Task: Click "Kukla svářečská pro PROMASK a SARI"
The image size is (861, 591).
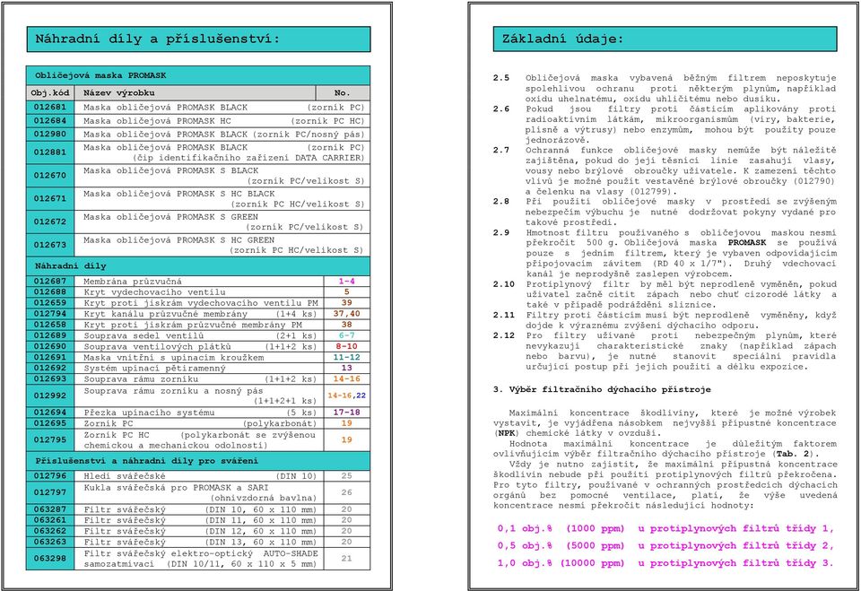Action: 177,488
